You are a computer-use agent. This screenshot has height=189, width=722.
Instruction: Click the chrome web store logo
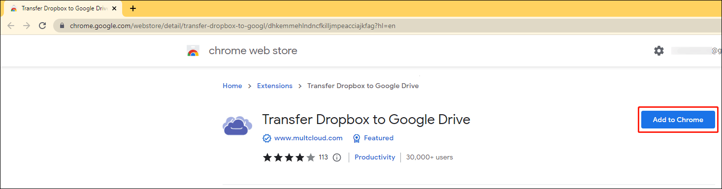pos(193,51)
